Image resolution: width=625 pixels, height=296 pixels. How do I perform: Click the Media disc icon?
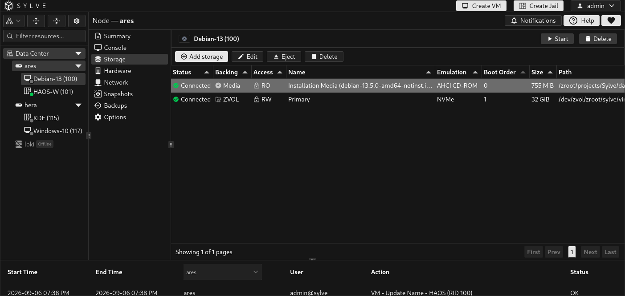pos(218,85)
